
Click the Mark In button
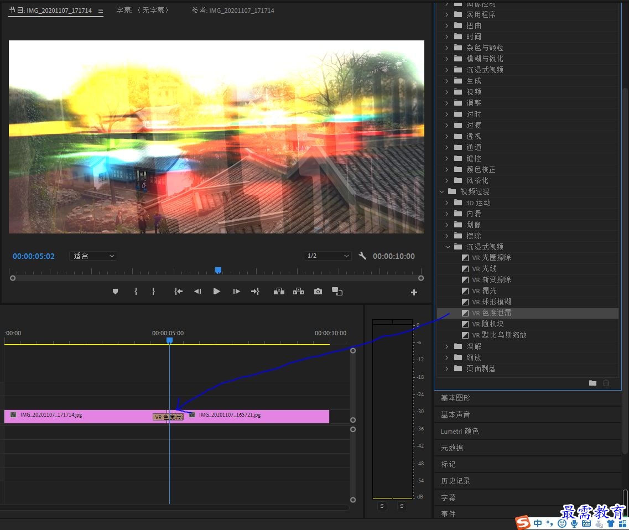[136, 292]
